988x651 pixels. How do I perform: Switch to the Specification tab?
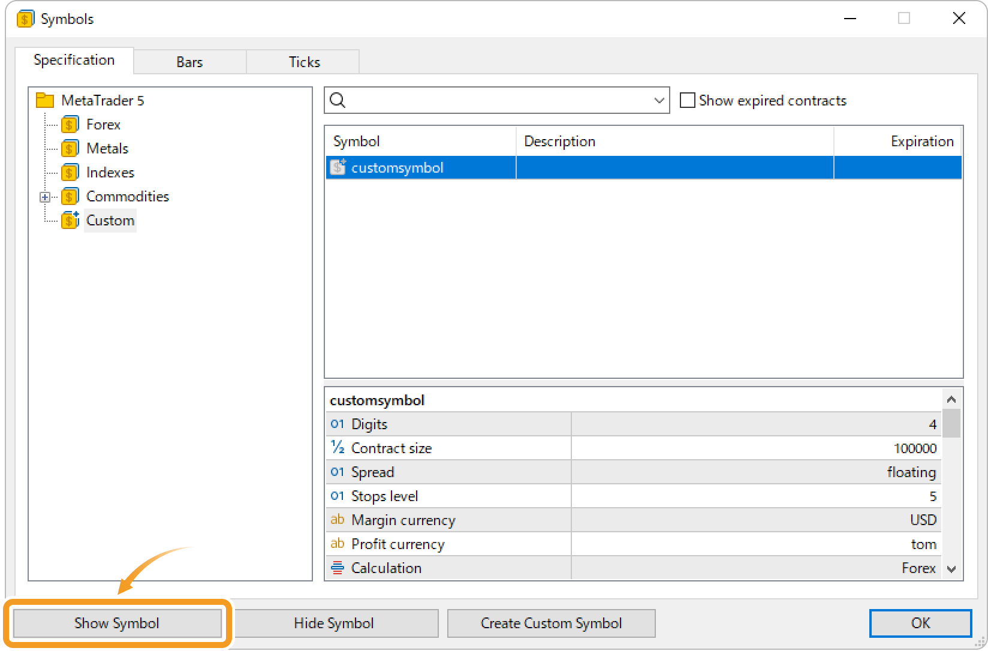74,60
